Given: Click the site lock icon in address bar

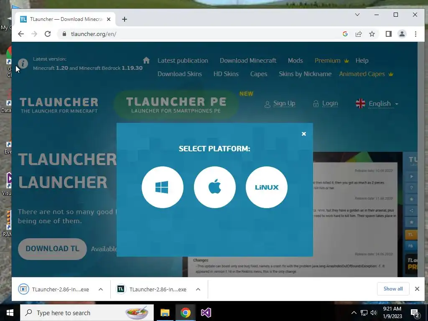Looking at the screenshot, I should [64, 34].
